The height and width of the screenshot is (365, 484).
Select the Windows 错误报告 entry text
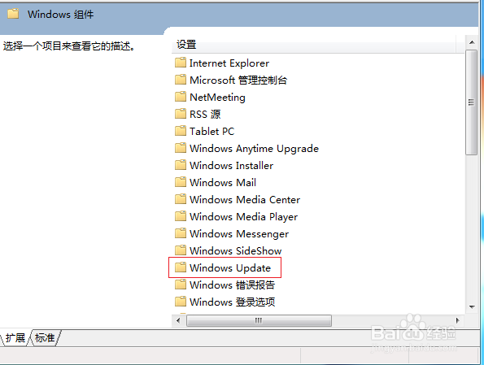pyautogui.click(x=232, y=285)
